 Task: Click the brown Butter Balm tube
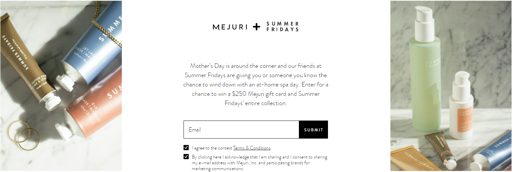pyautogui.click(x=26, y=61)
